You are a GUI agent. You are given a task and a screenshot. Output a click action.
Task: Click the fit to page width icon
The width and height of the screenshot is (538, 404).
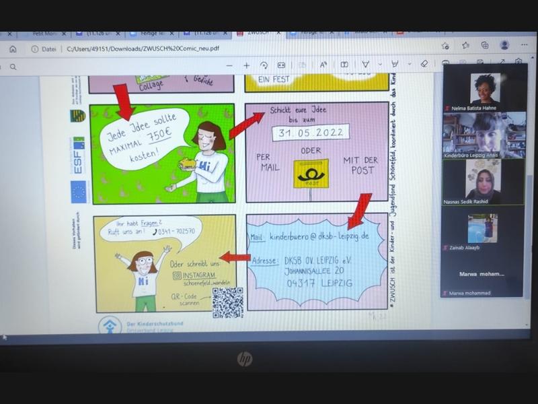click(x=281, y=65)
